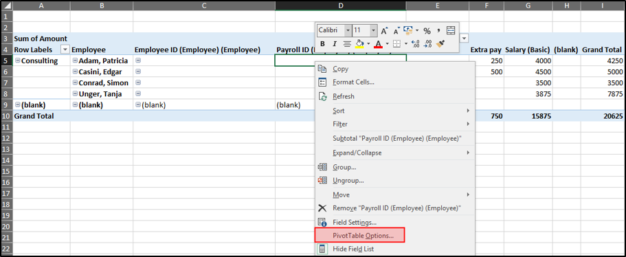Collapse (blank) Employee ID in column C

tap(137, 105)
